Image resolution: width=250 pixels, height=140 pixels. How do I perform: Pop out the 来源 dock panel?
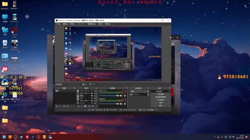coord(96,88)
